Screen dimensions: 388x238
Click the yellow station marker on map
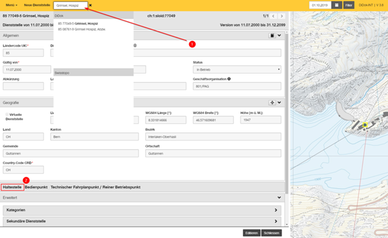pyautogui.click(x=365, y=125)
